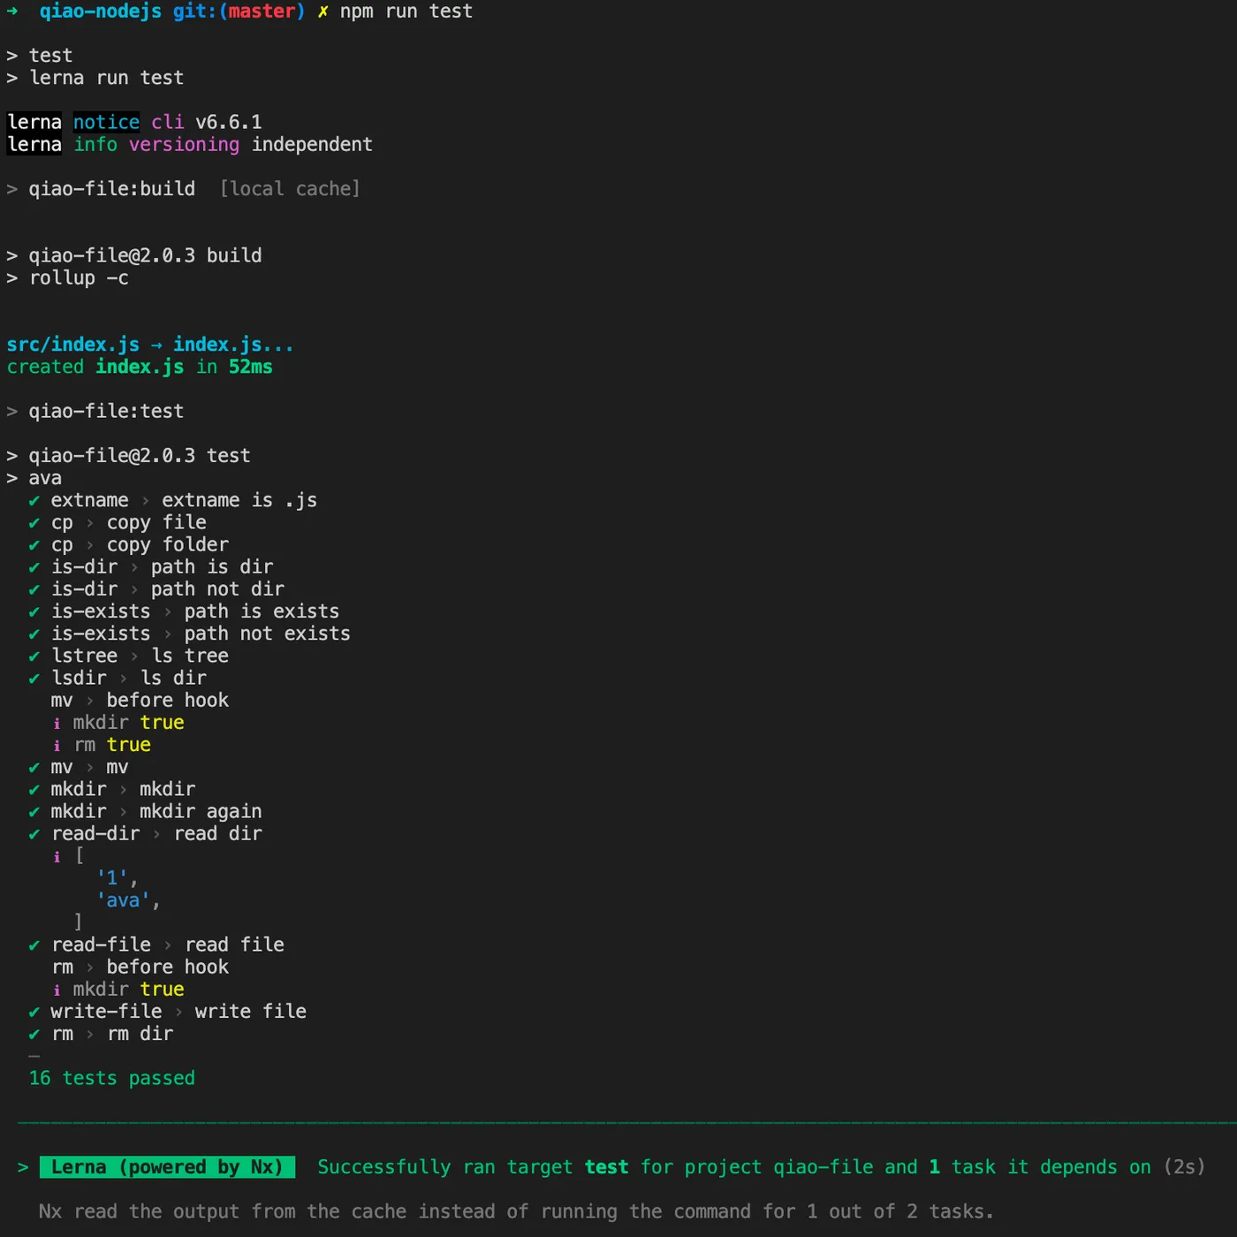Click checkmark next to "copy folder" test
1237x1237 pixels.
click(34, 545)
